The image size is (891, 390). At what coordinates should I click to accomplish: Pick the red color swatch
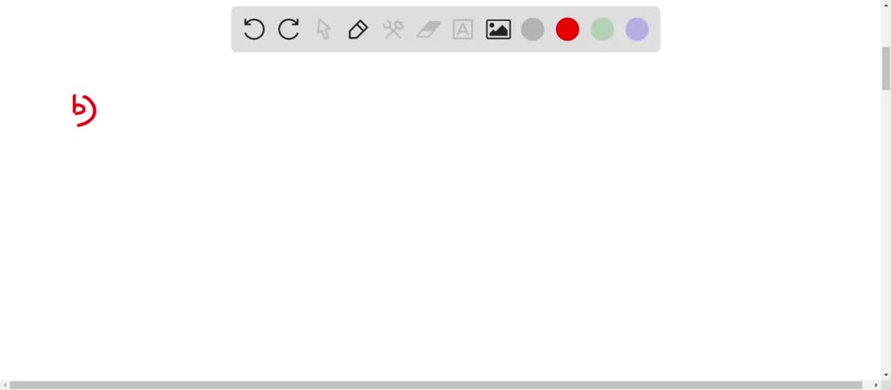(x=567, y=30)
